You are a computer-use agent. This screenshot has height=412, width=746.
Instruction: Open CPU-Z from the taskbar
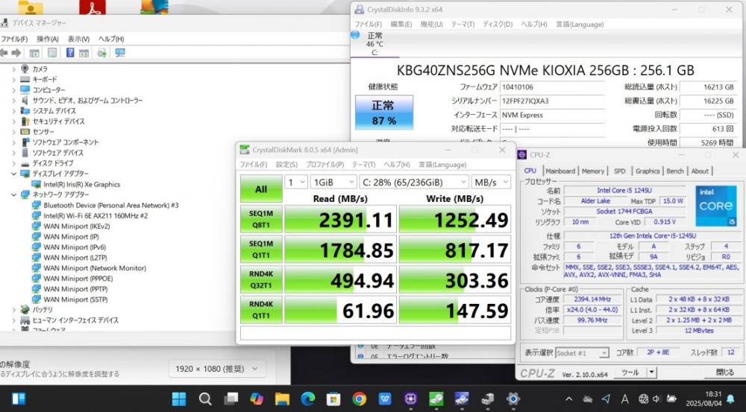click(x=410, y=399)
